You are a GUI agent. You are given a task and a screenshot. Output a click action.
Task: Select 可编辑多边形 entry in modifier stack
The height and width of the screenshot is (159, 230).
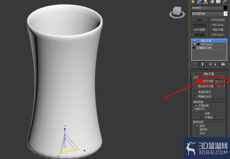pos(209,48)
